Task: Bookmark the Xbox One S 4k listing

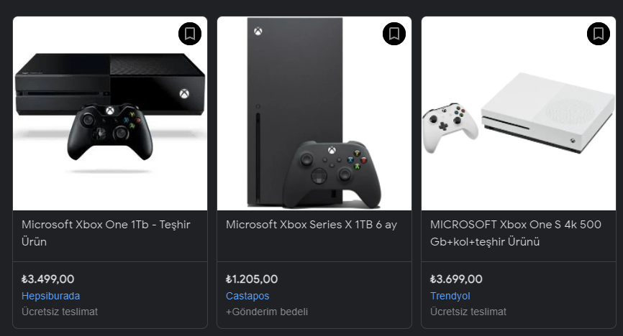Action: 599,34
